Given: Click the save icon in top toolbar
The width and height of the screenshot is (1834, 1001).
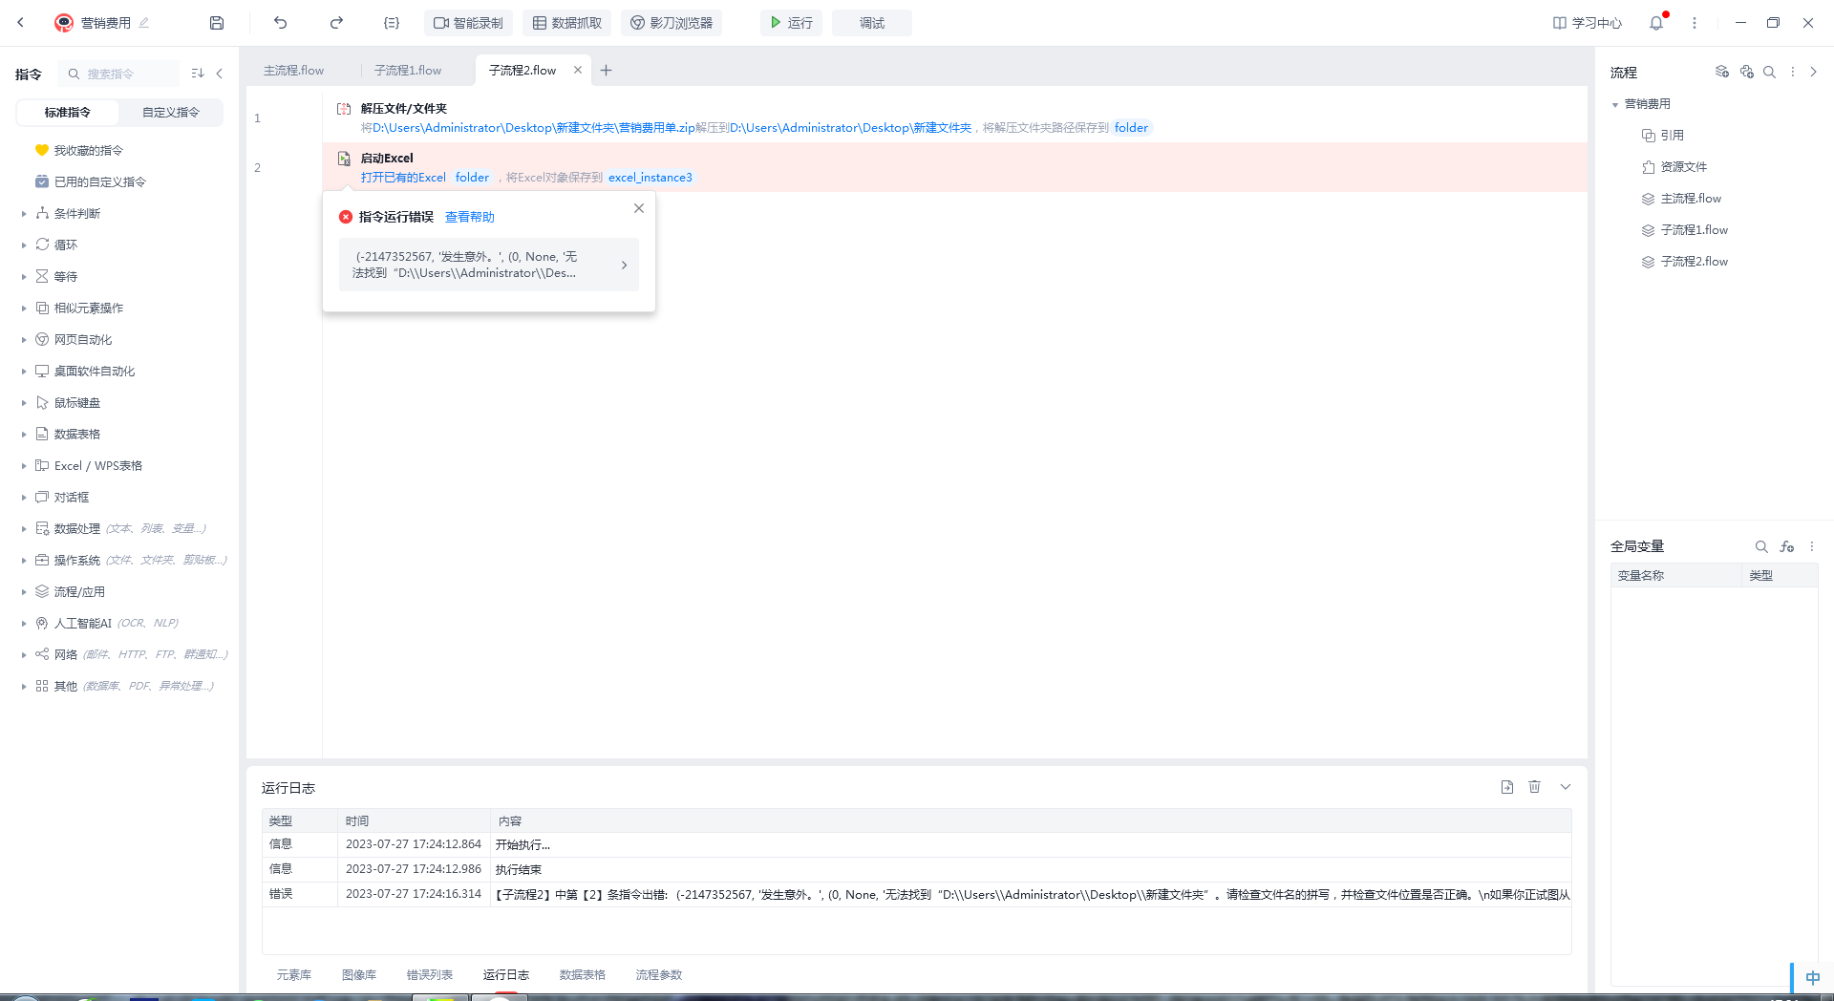Looking at the screenshot, I should [217, 23].
